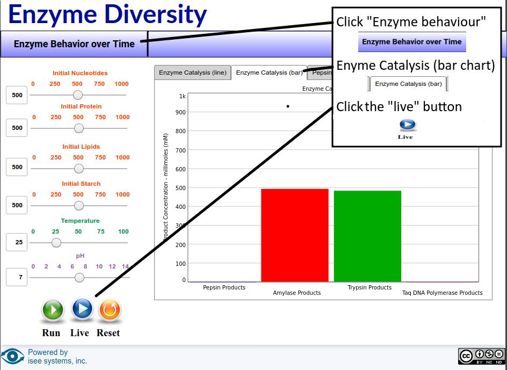507x370 pixels.
Task: Click the pH slider handle
Action: (79, 278)
